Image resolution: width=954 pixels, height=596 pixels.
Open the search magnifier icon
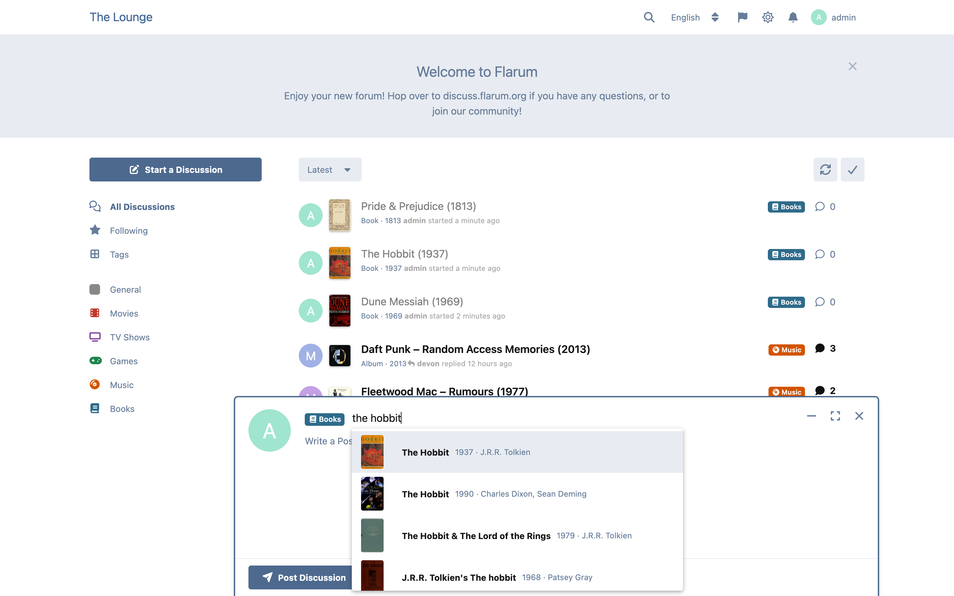point(649,17)
